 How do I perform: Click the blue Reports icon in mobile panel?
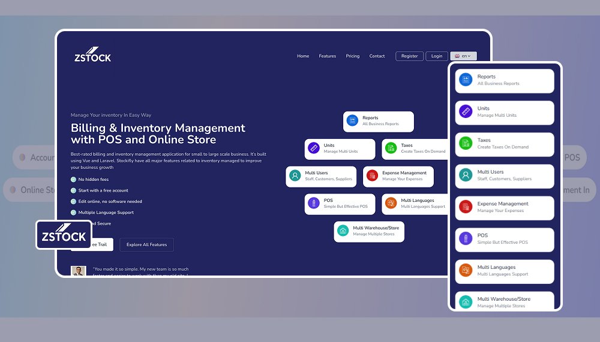pos(466,80)
